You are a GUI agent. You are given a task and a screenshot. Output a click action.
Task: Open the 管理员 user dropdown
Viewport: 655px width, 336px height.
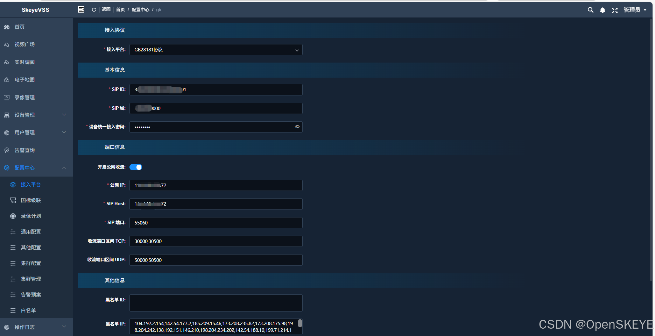[635, 10]
